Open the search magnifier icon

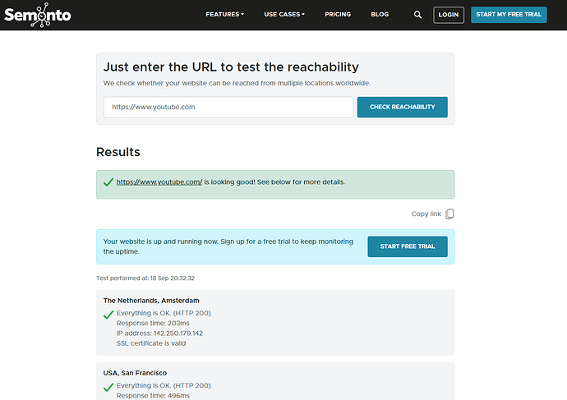pyautogui.click(x=417, y=15)
